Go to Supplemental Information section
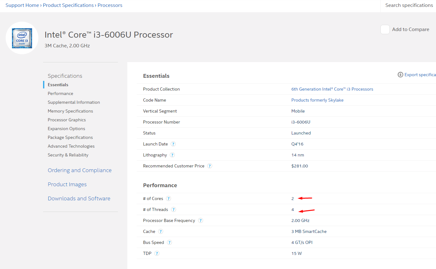The image size is (436, 269). (74, 102)
